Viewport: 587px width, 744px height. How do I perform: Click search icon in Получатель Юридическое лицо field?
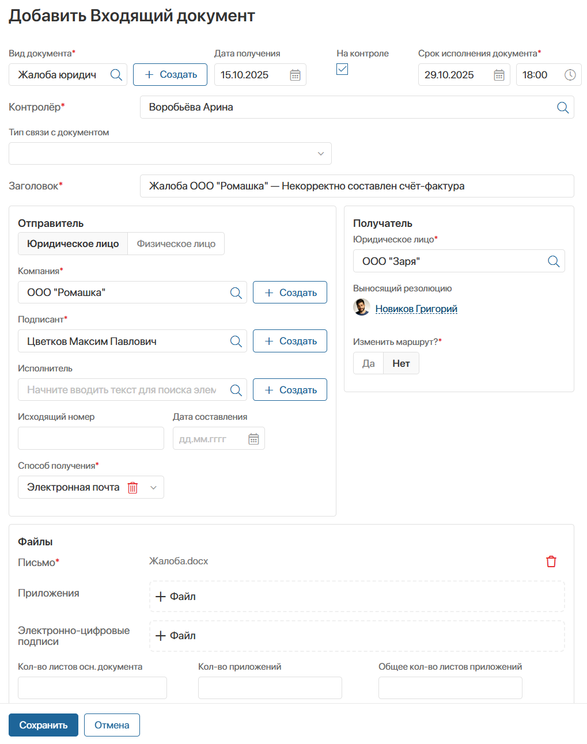553,261
